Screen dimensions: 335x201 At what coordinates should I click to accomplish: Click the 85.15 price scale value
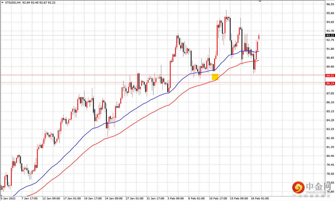(330, 111)
